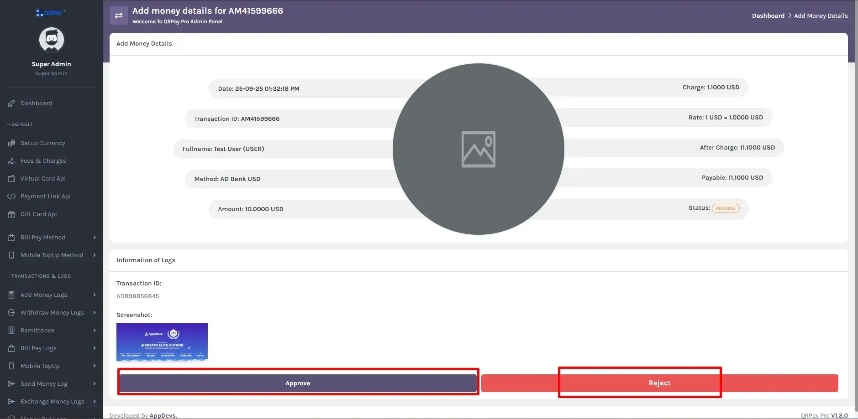Click the Exchange Money Logs arrow icon
Viewport: 858px width, 419px height.
pyautogui.click(x=11, y=402)
